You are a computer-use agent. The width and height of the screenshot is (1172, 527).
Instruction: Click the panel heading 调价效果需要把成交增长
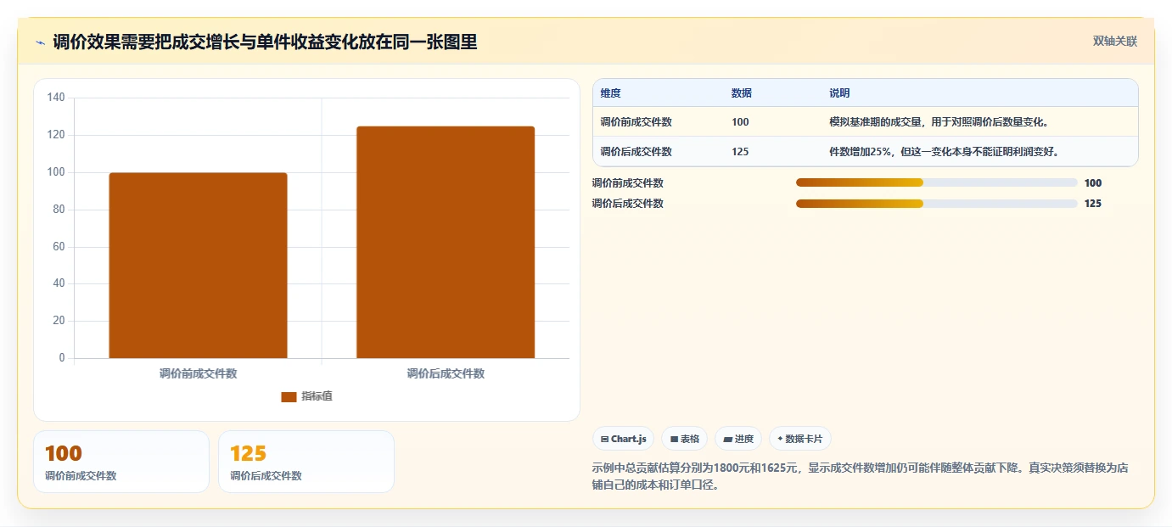click(265, 42)
